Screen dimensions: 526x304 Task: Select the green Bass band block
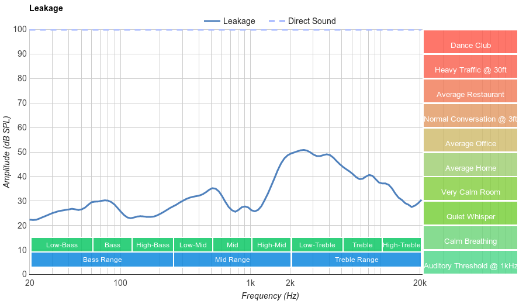tap(112, 245)
